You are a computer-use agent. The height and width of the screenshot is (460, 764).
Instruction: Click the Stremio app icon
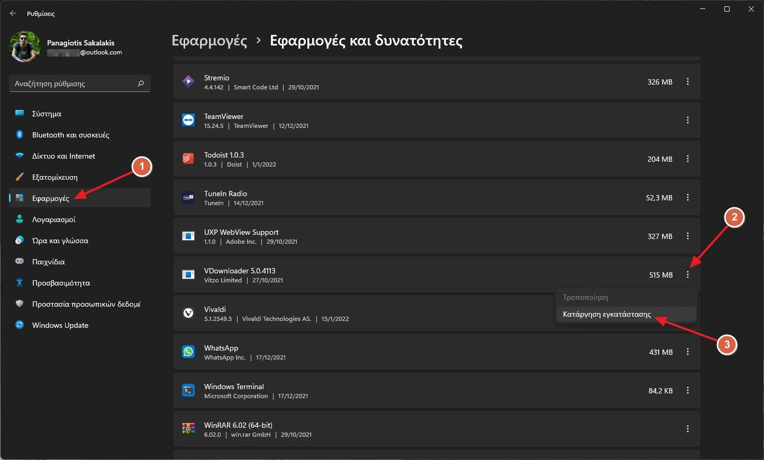coord(188,81)
